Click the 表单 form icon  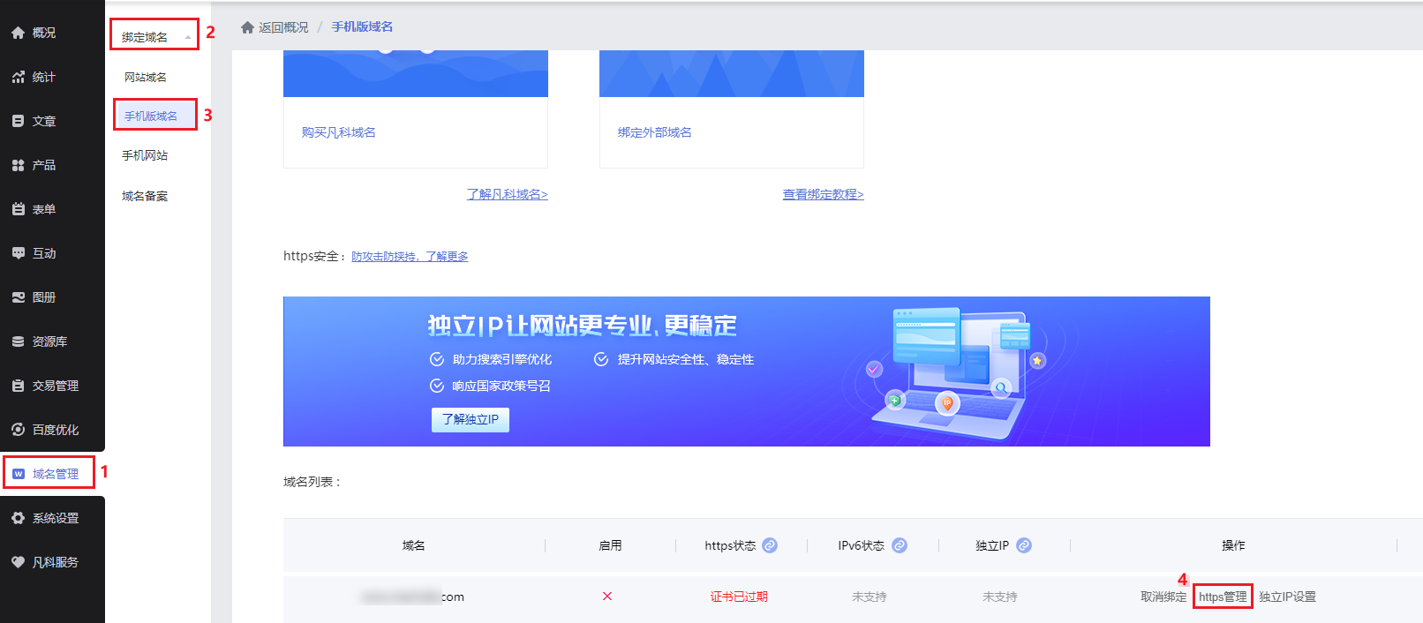tap(18, 209)
